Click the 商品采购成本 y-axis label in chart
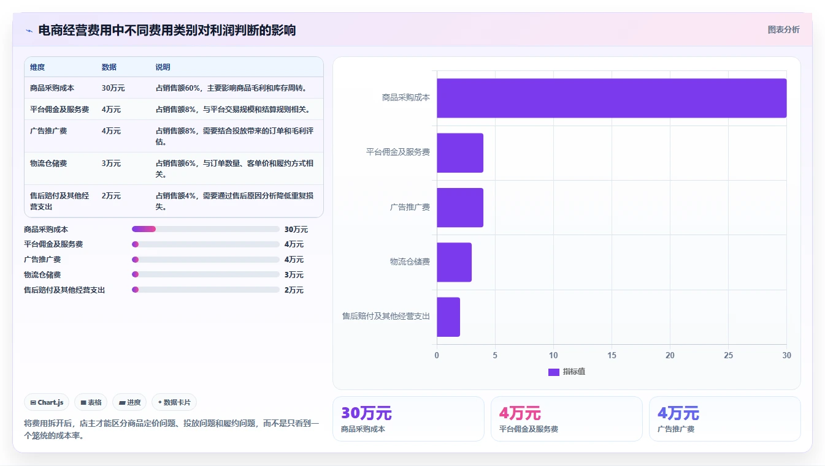The width and height of the screenshot is (825, 466). point(405,97)
